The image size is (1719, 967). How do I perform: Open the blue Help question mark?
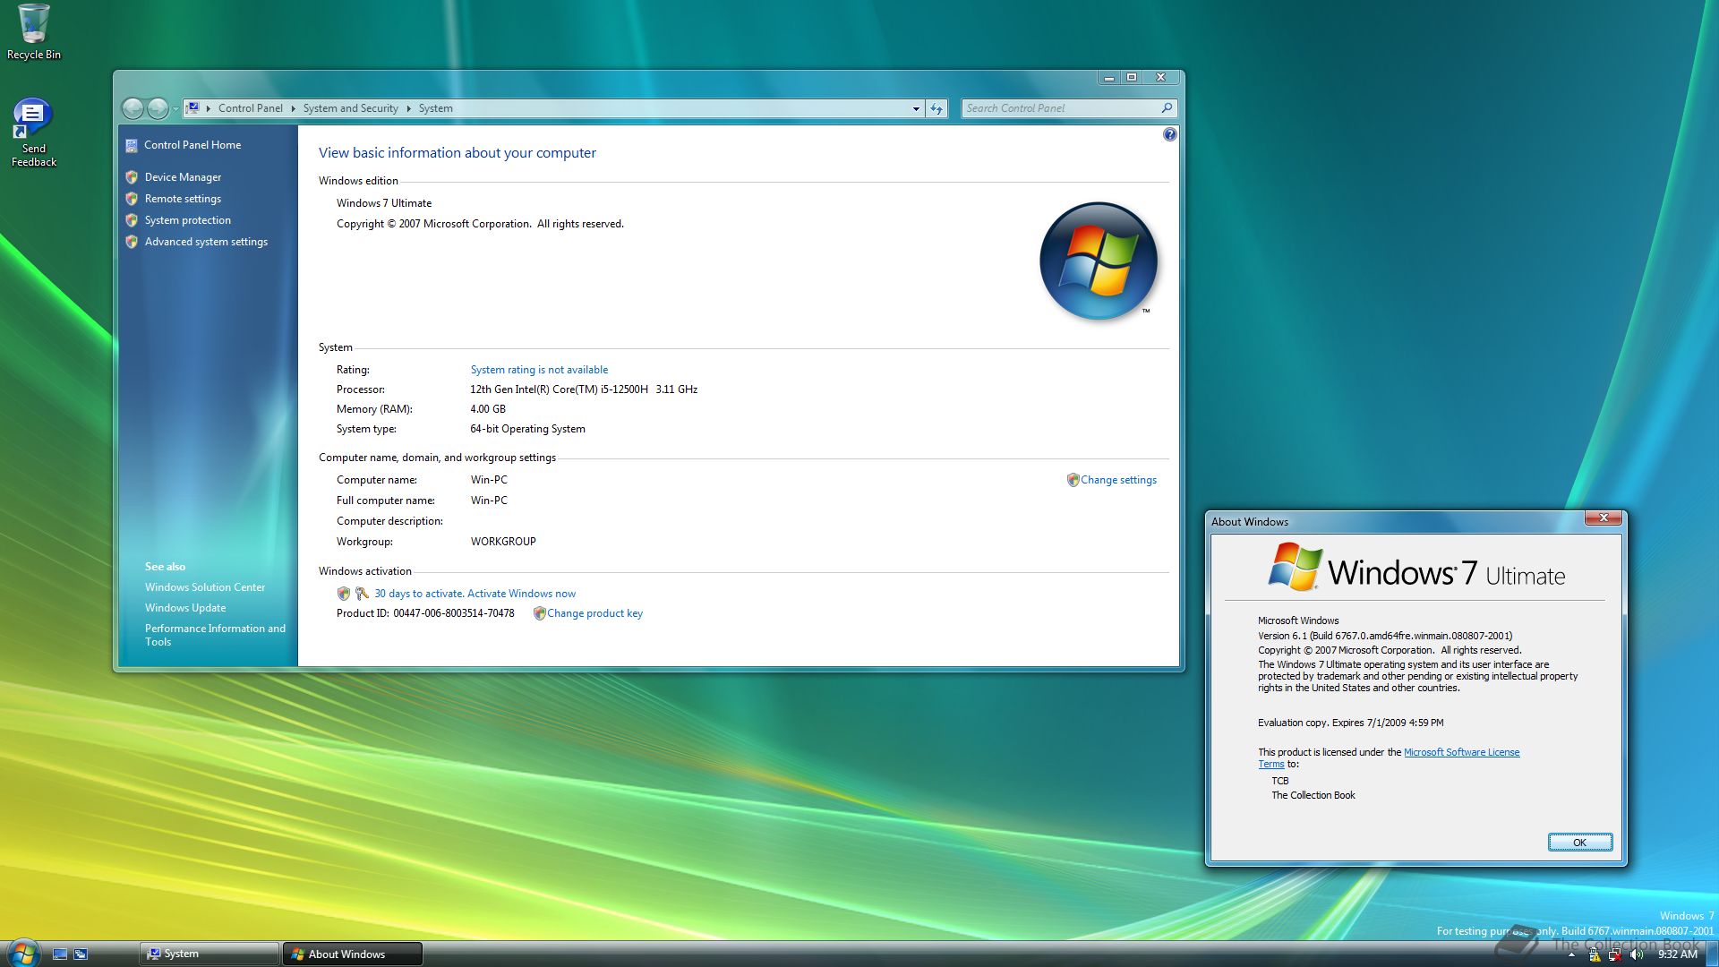1169,134
